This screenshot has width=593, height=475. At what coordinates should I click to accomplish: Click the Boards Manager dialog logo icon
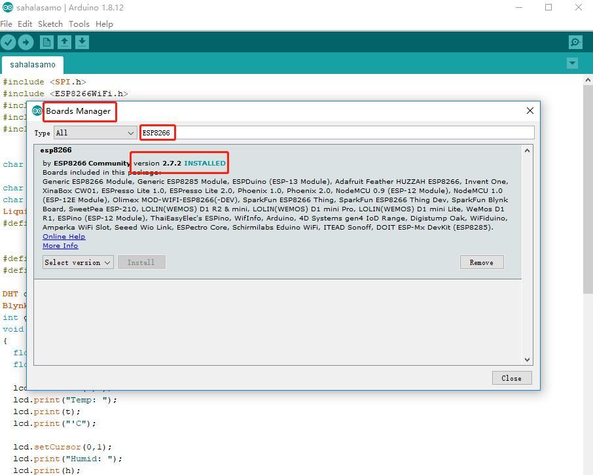(x=37, y=111)
